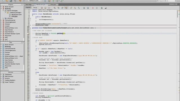Shift the selected line left
Viewport: 180px width, 101px height.
click(84, 8)
